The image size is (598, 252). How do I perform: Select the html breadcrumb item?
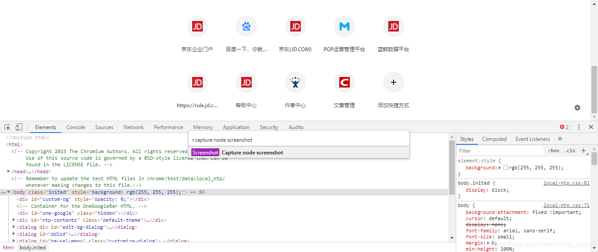[8, 248]
